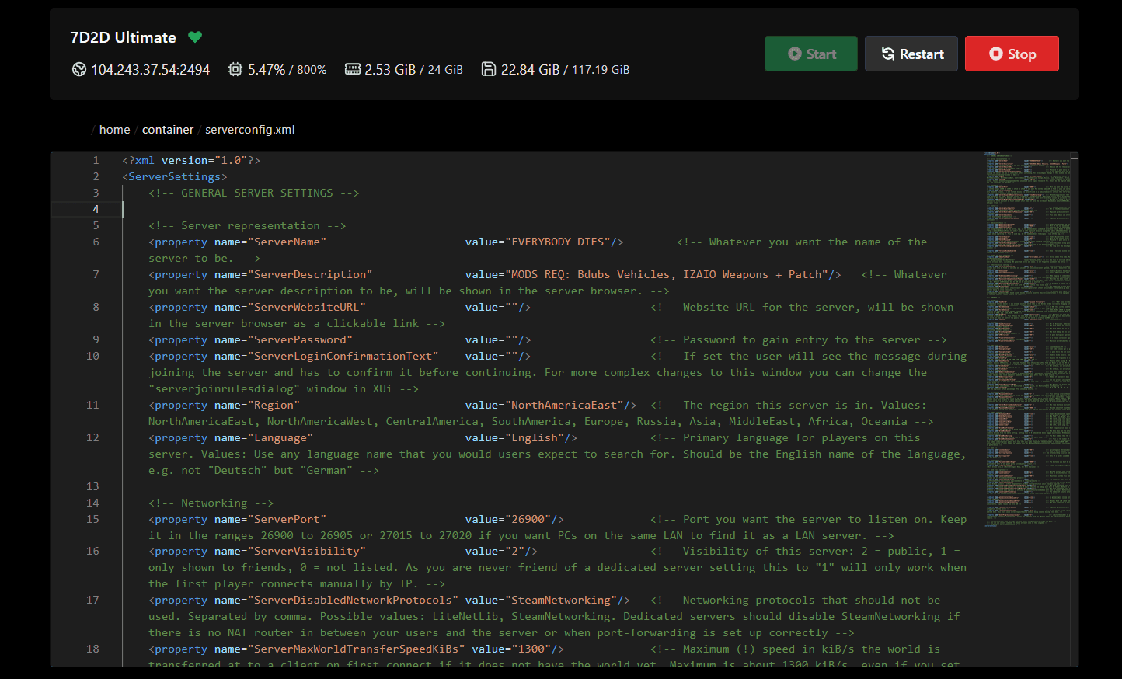The image size is (1122, 679).
Task: Restart the game server
Action: point(911,54)
